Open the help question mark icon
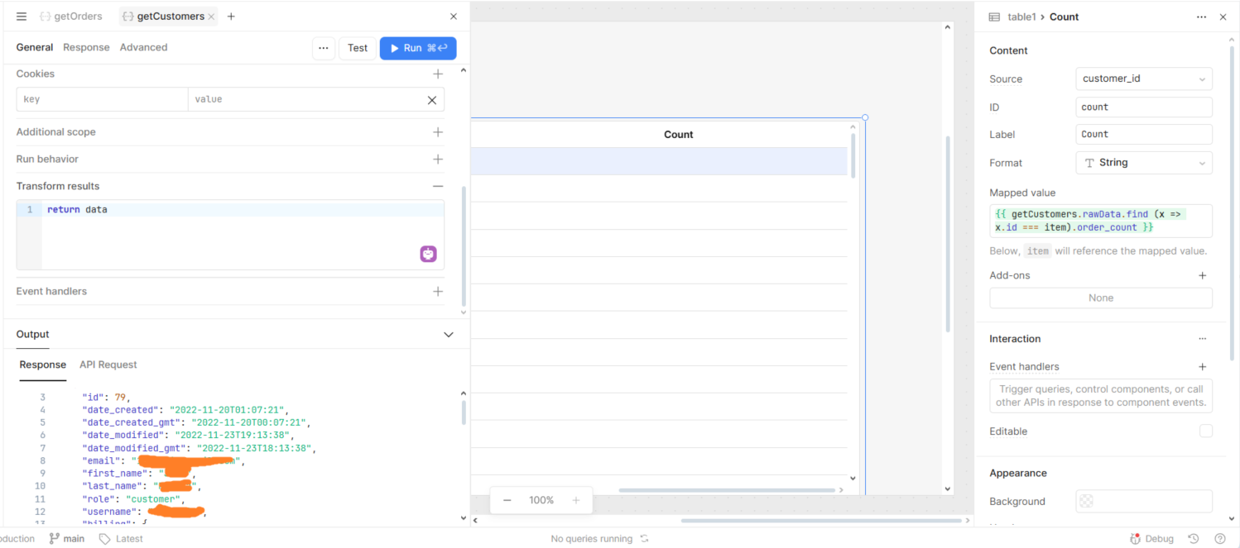Screen dimensions: 1240x548 [1219, 539]
